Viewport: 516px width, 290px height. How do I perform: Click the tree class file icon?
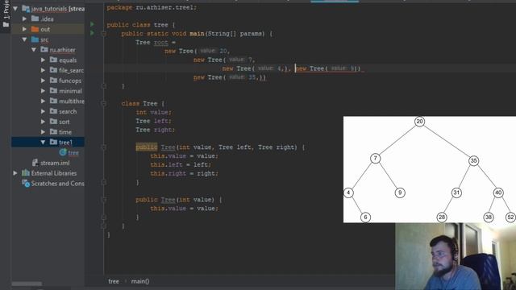(63, 152)
